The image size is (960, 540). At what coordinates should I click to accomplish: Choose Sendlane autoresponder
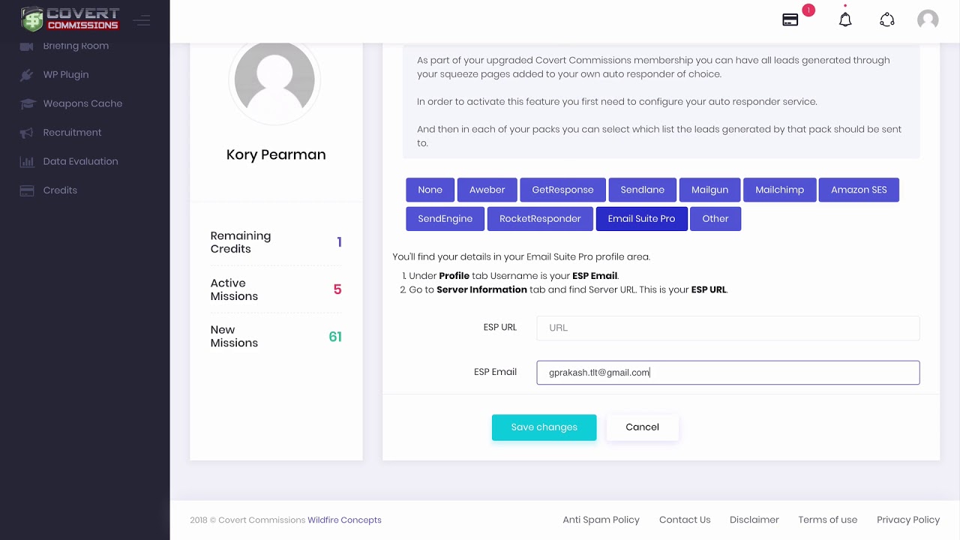pyautogui.click(x=643, y=190)
